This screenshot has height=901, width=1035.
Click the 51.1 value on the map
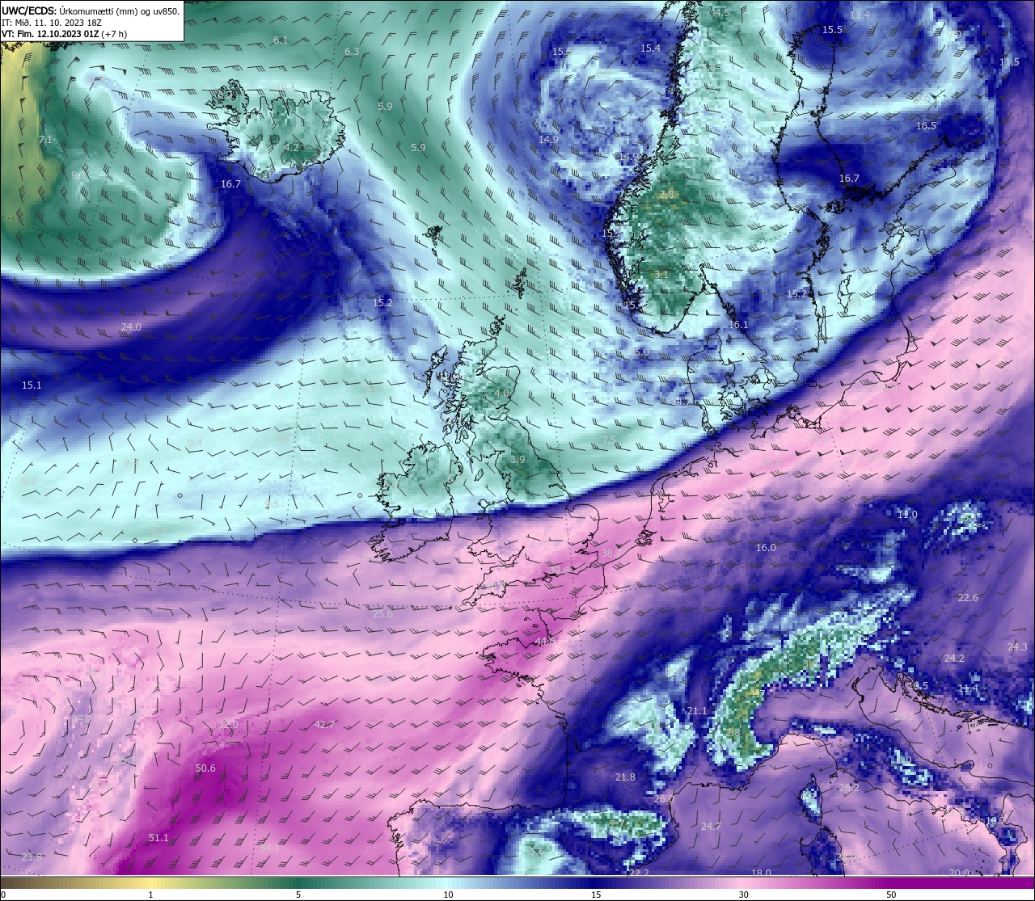pyautogui.click(x=158, y=838)
